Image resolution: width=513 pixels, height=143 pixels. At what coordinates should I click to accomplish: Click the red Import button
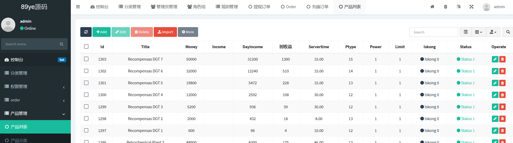165,32
